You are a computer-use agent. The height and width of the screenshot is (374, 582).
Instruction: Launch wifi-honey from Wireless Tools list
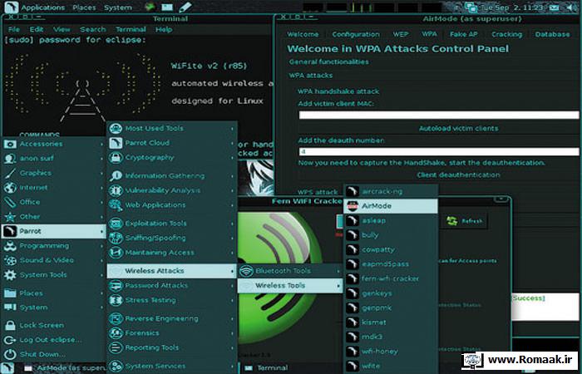click(x=391, y=352)
